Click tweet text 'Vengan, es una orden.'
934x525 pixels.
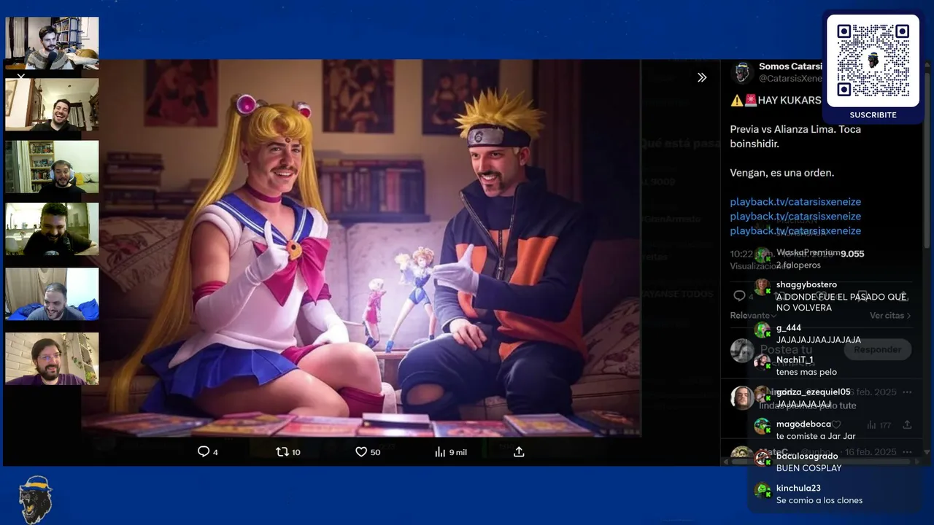pyautogui.click(x=782, y=173)
